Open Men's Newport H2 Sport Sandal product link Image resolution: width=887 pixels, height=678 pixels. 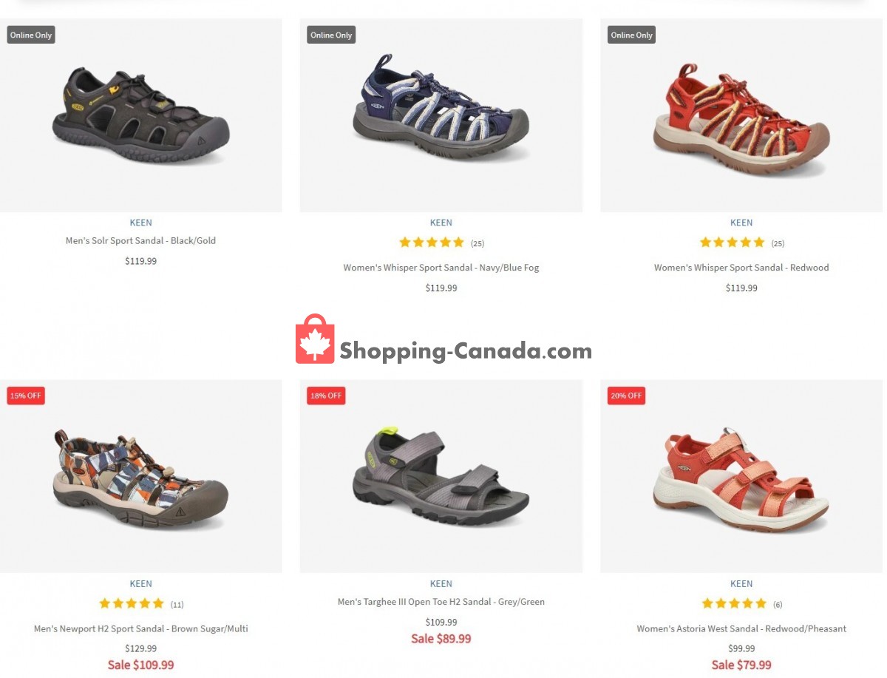[x=140, y=629]
